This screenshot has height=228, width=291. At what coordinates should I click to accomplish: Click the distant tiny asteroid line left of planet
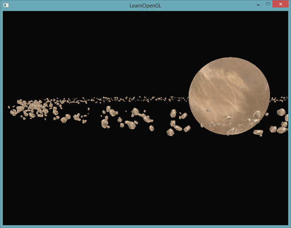[145, 99]
